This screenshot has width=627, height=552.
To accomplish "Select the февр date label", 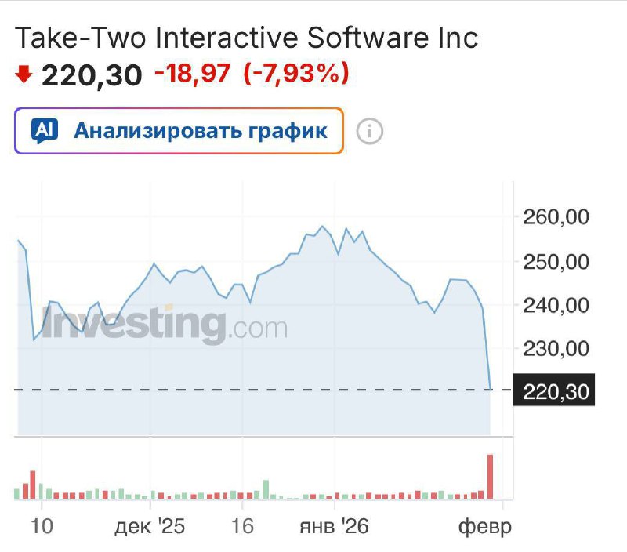I will [x=485, y=526].
